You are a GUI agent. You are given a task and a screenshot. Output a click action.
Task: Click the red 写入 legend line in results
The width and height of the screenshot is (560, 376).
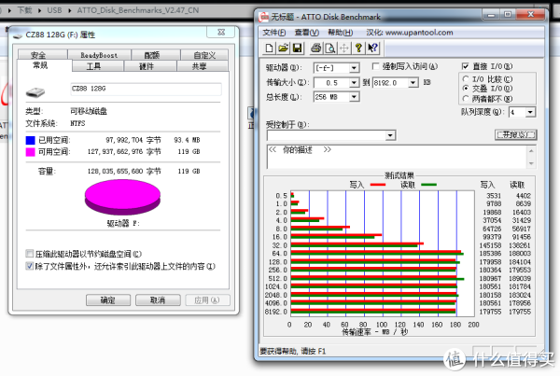pos(378,185)
